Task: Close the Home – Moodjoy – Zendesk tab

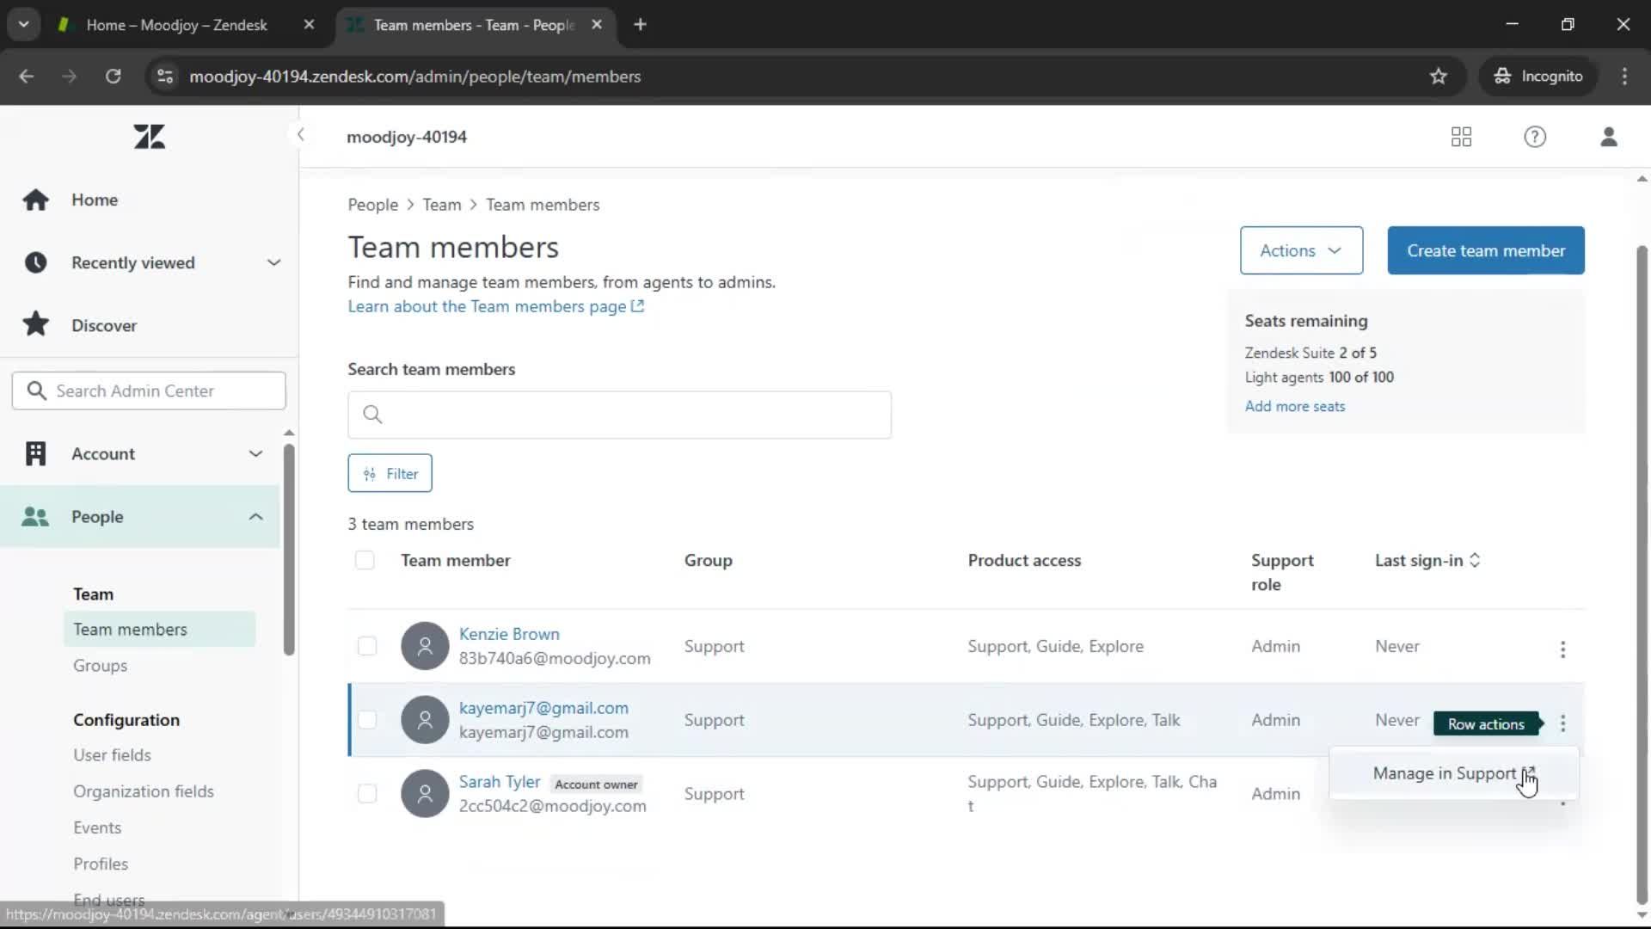Action: pyautogui.click(x=309, y=24)
